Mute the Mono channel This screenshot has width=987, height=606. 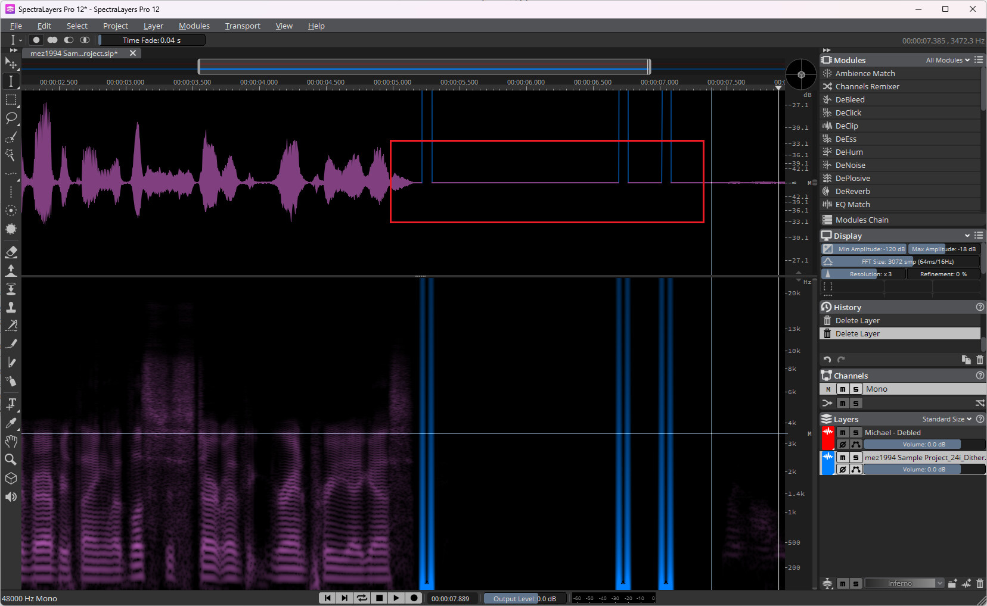click(x=843, y=389)
